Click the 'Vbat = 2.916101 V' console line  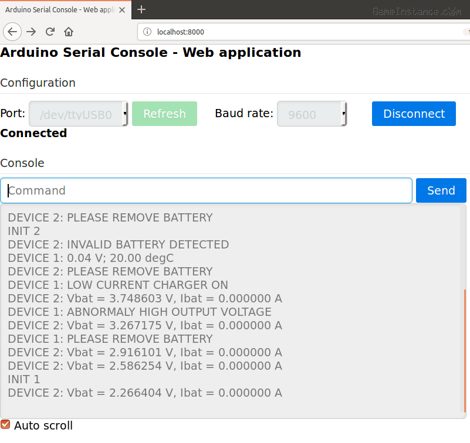145,352
